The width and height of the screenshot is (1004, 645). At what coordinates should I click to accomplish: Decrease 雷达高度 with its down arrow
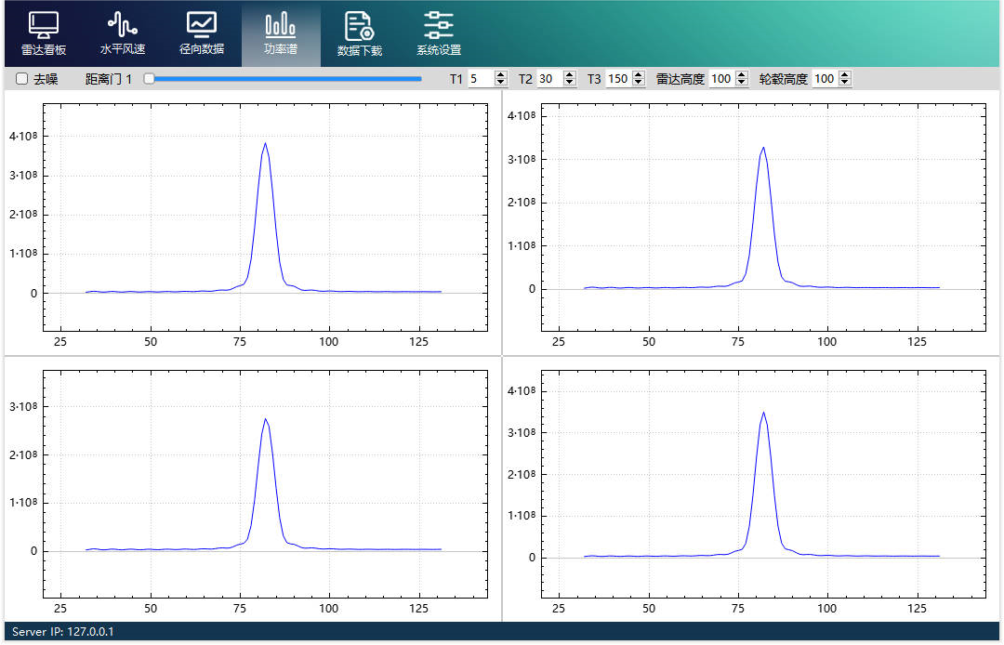[742, 83]
